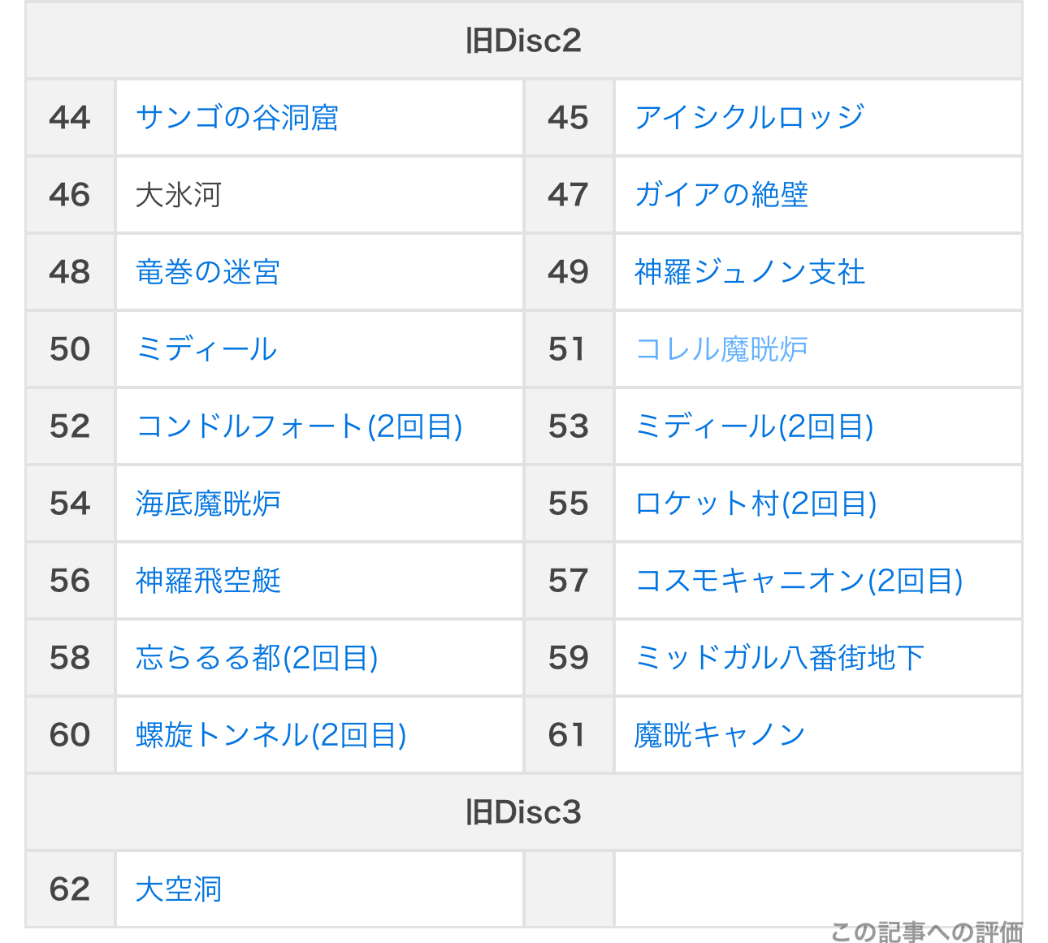The image size is (1048, 943).
Task: Select the 神羅飛空艇 link
Action: tap(208, 581)
